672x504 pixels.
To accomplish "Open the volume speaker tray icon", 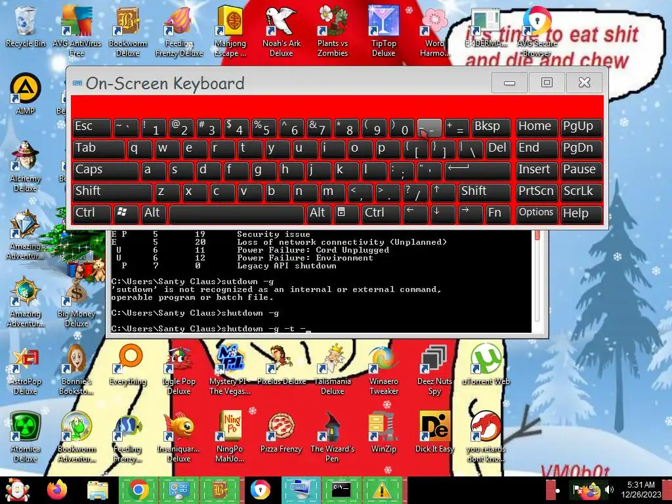I will coord(608,490).
